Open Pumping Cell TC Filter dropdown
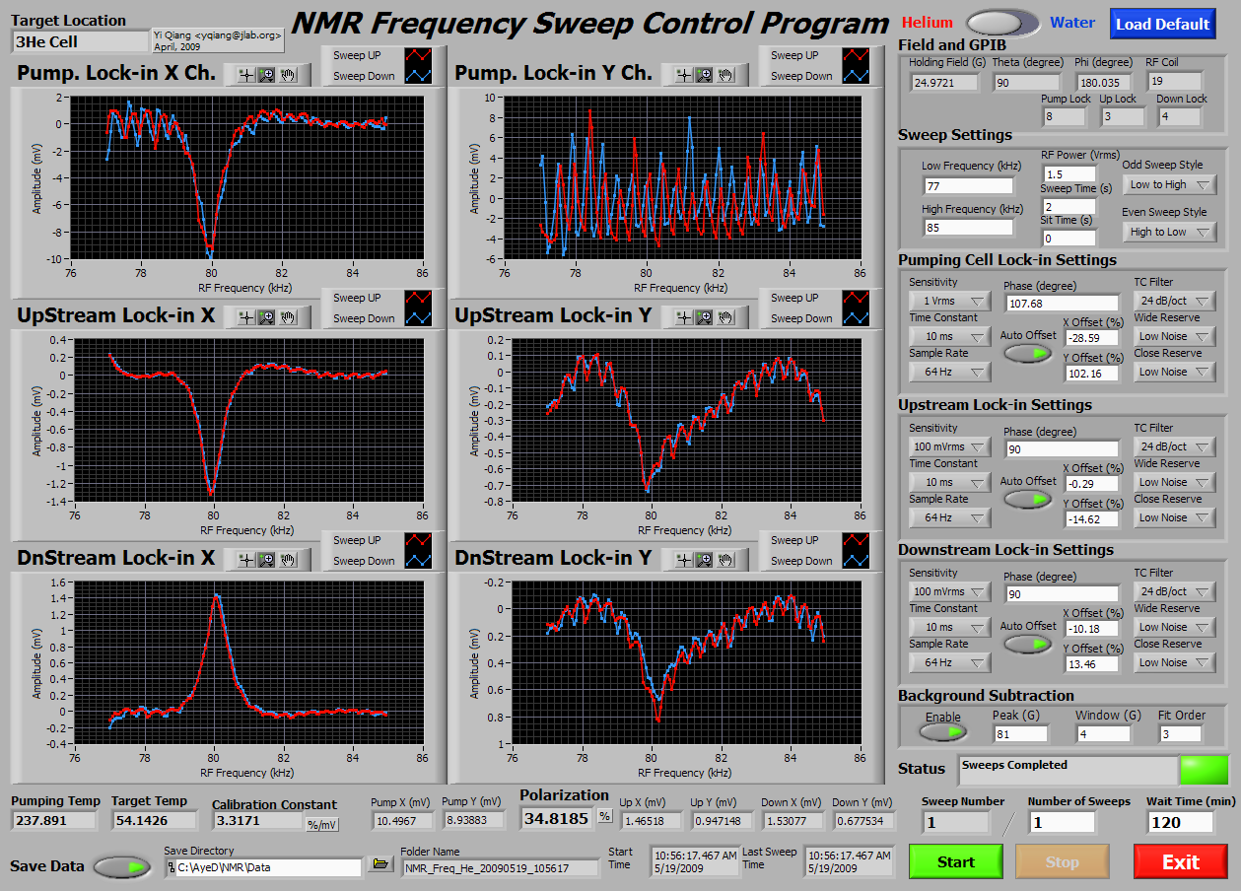 coord(1174,301)
